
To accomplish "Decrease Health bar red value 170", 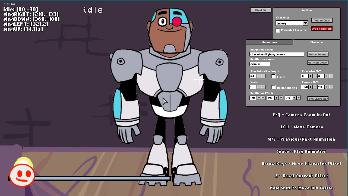I will [x=263, y=98].
